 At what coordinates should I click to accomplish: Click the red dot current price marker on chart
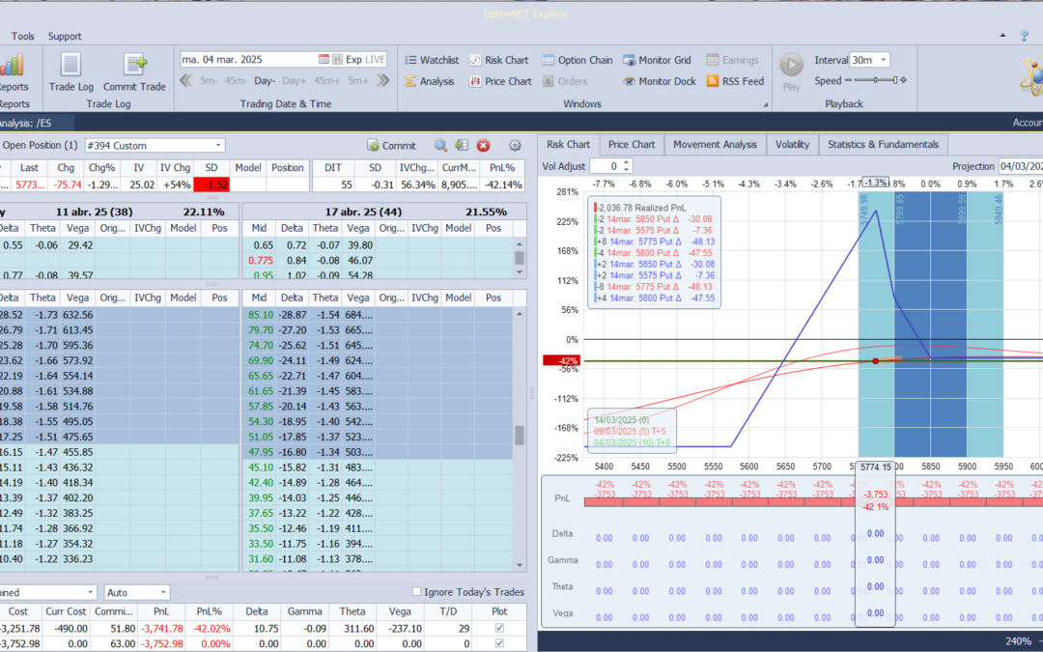tap(875, 360)
